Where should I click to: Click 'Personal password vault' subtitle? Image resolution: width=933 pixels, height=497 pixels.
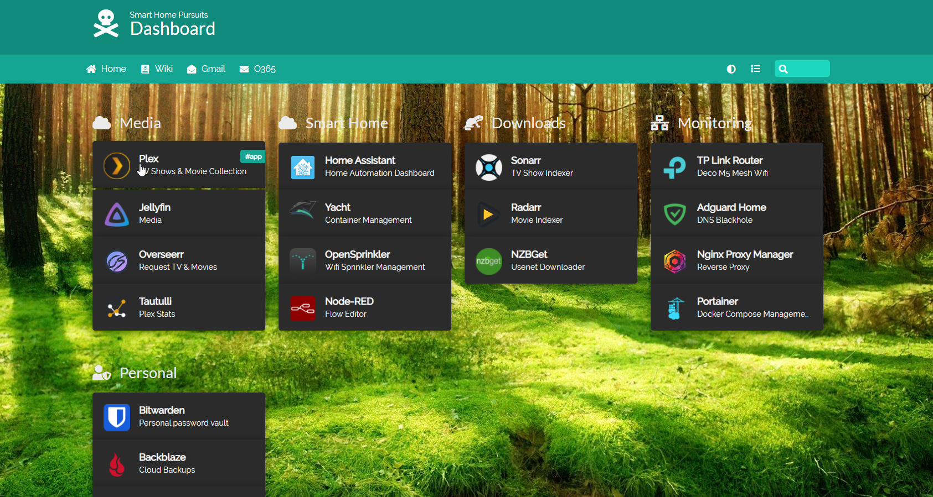[x=184, y=423]
